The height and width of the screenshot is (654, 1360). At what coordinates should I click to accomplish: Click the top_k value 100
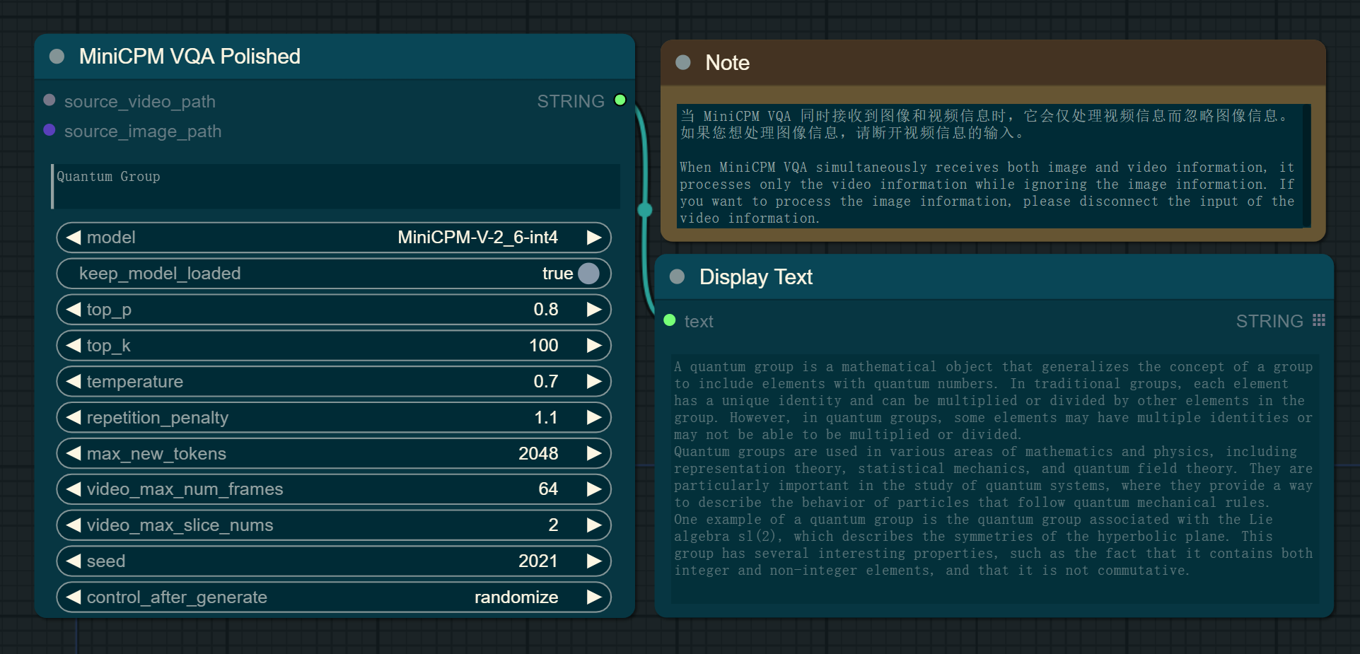pos(544,346)
